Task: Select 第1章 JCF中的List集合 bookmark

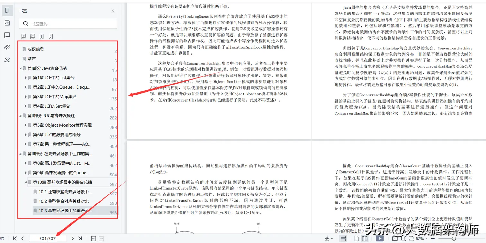Action: tap(54, 78)
